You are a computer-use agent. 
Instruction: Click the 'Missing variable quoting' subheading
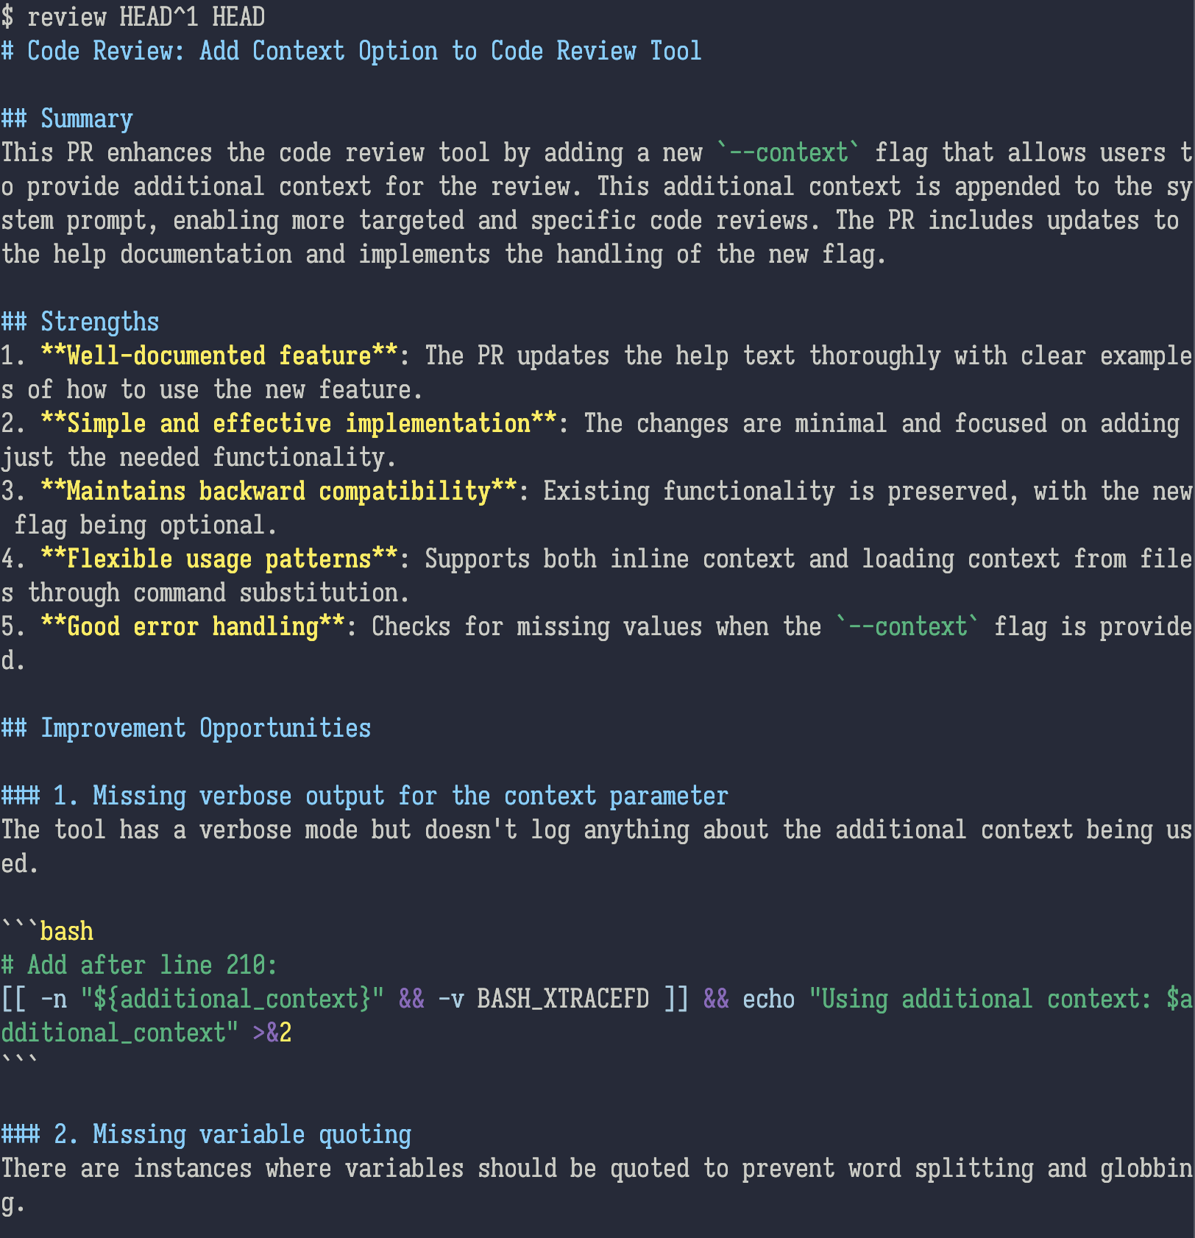click(232, 1134)
